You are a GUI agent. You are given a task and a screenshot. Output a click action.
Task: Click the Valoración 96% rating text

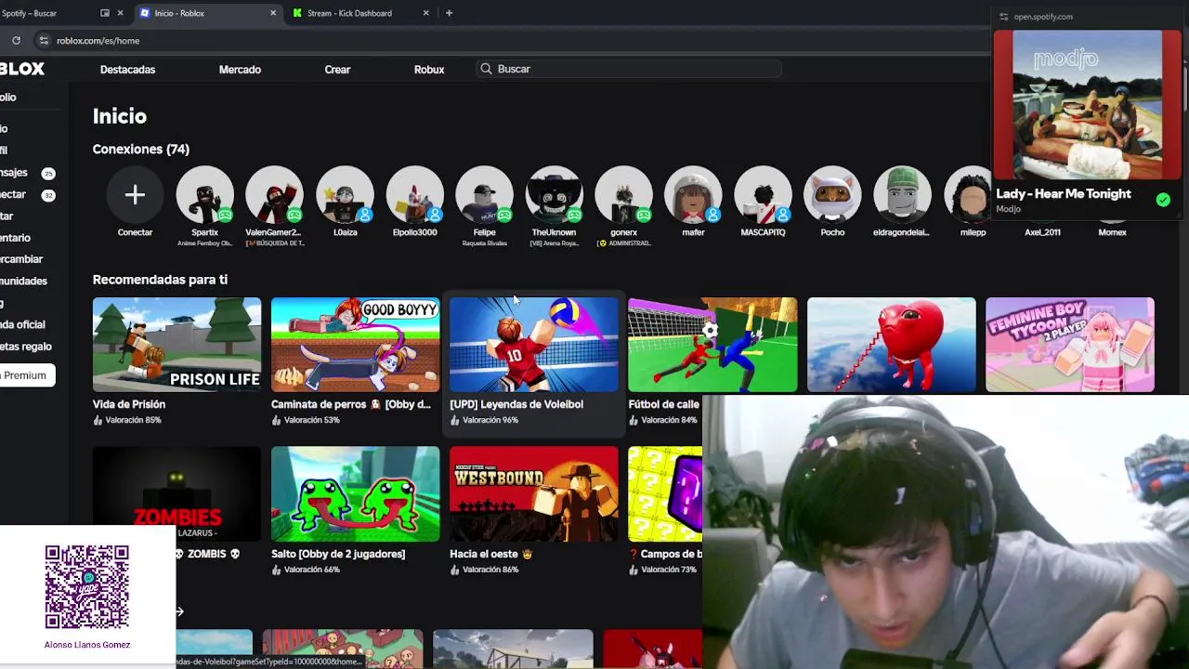click(490, 420)
